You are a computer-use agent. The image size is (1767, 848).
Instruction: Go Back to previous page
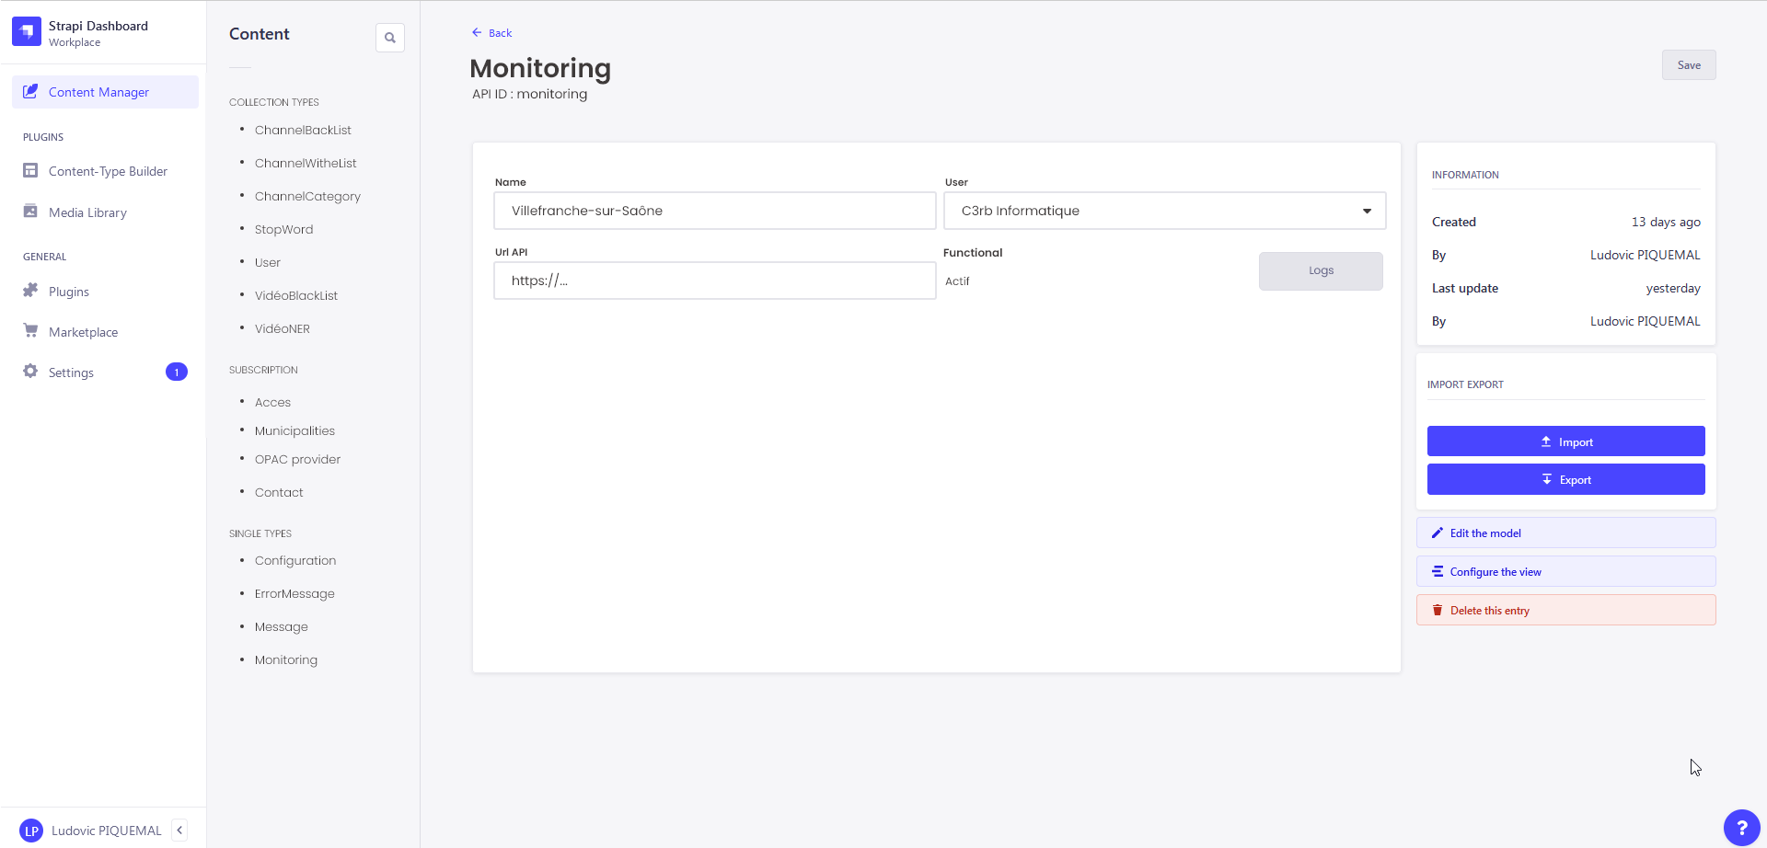(x=492, y=32)
